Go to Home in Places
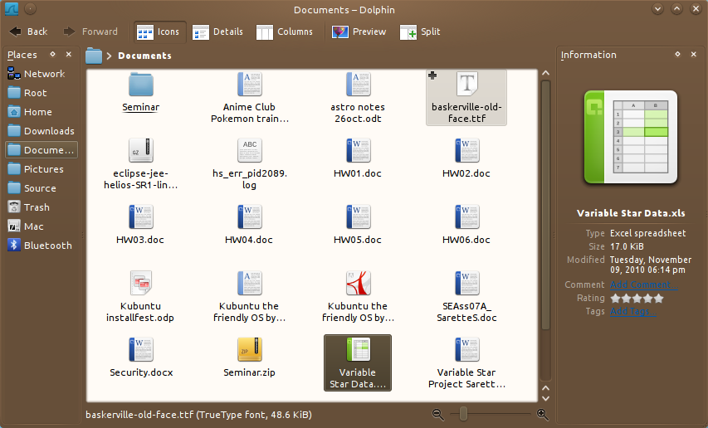 tap(42, 112)
